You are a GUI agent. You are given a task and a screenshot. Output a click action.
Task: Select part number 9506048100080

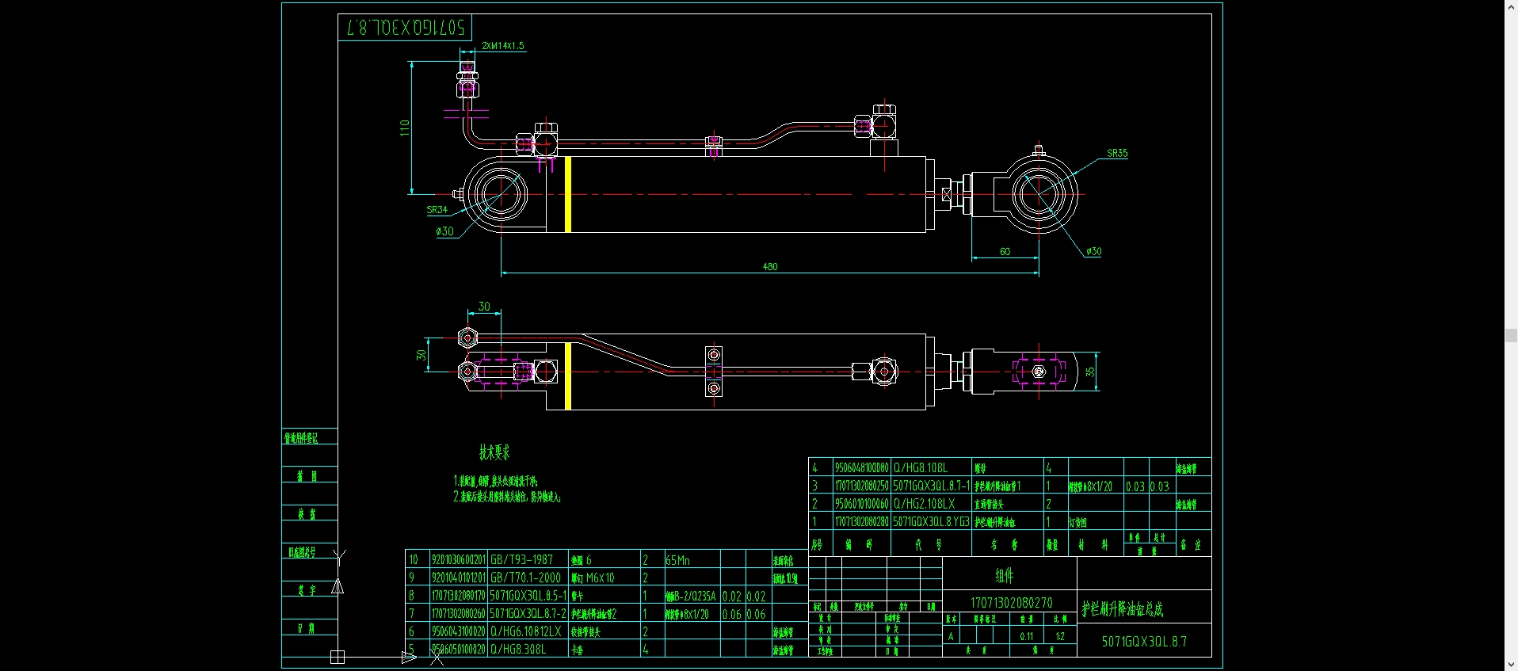[862, 467]
